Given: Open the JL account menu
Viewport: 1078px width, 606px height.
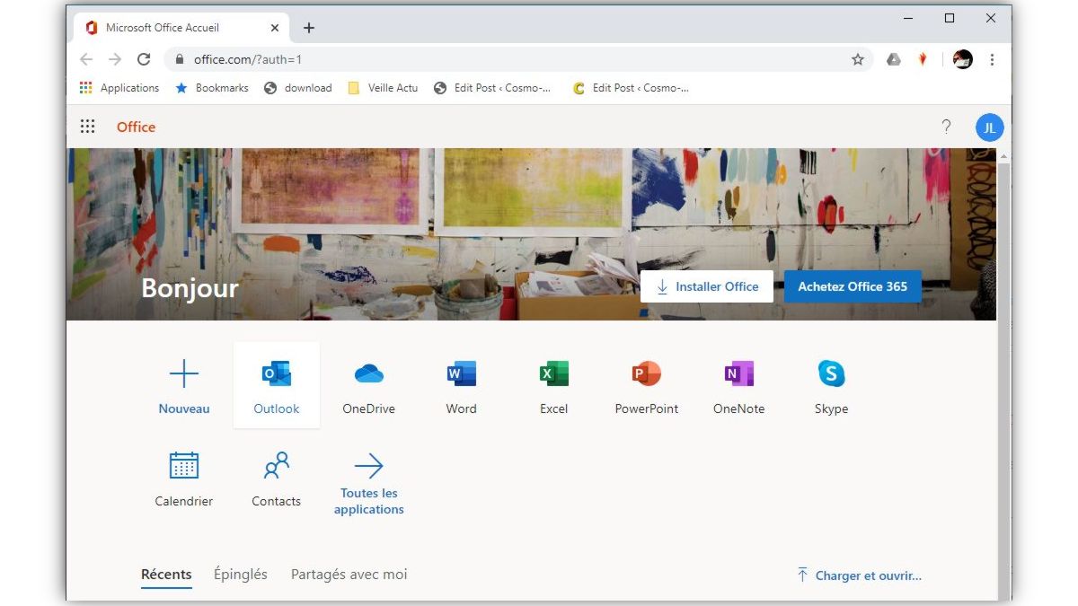Looking at the screenshot, I should [989, 127].
